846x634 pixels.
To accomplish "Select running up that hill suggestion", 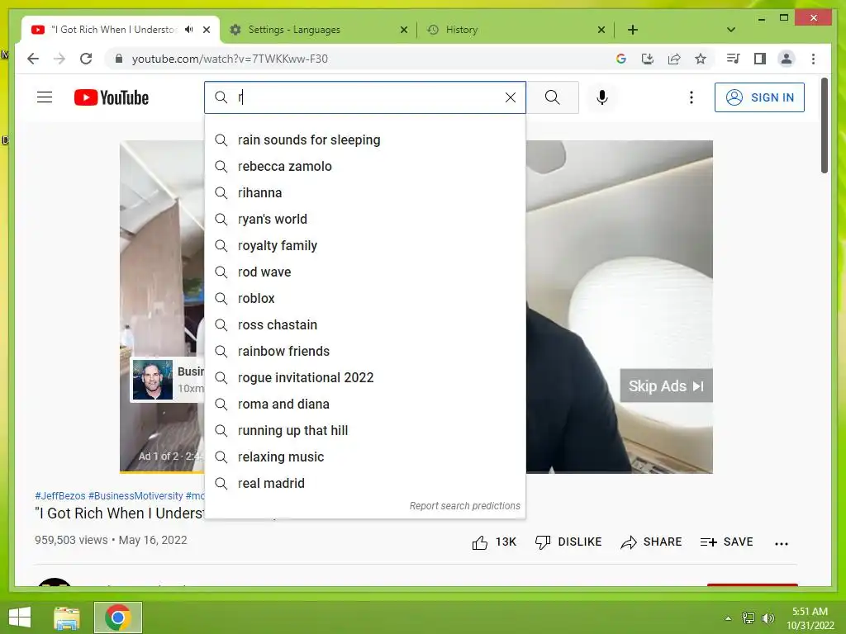I will [365, 431].
